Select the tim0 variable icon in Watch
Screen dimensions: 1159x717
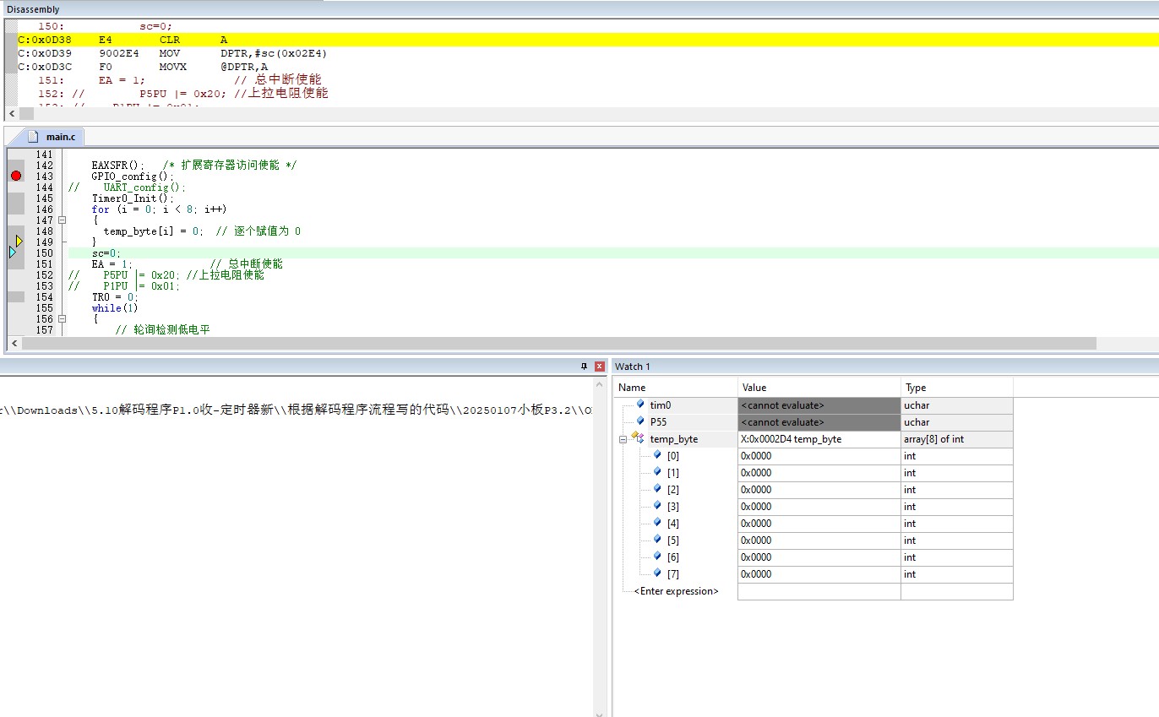click(x=640, y=405)
